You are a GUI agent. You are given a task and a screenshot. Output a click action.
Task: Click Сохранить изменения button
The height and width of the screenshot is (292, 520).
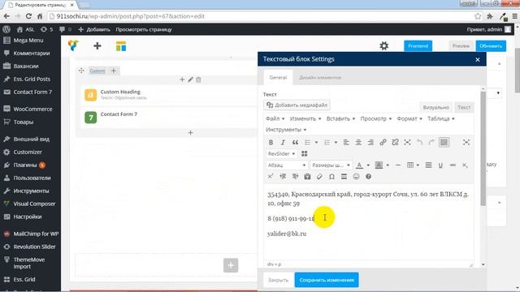coord(327,280)
